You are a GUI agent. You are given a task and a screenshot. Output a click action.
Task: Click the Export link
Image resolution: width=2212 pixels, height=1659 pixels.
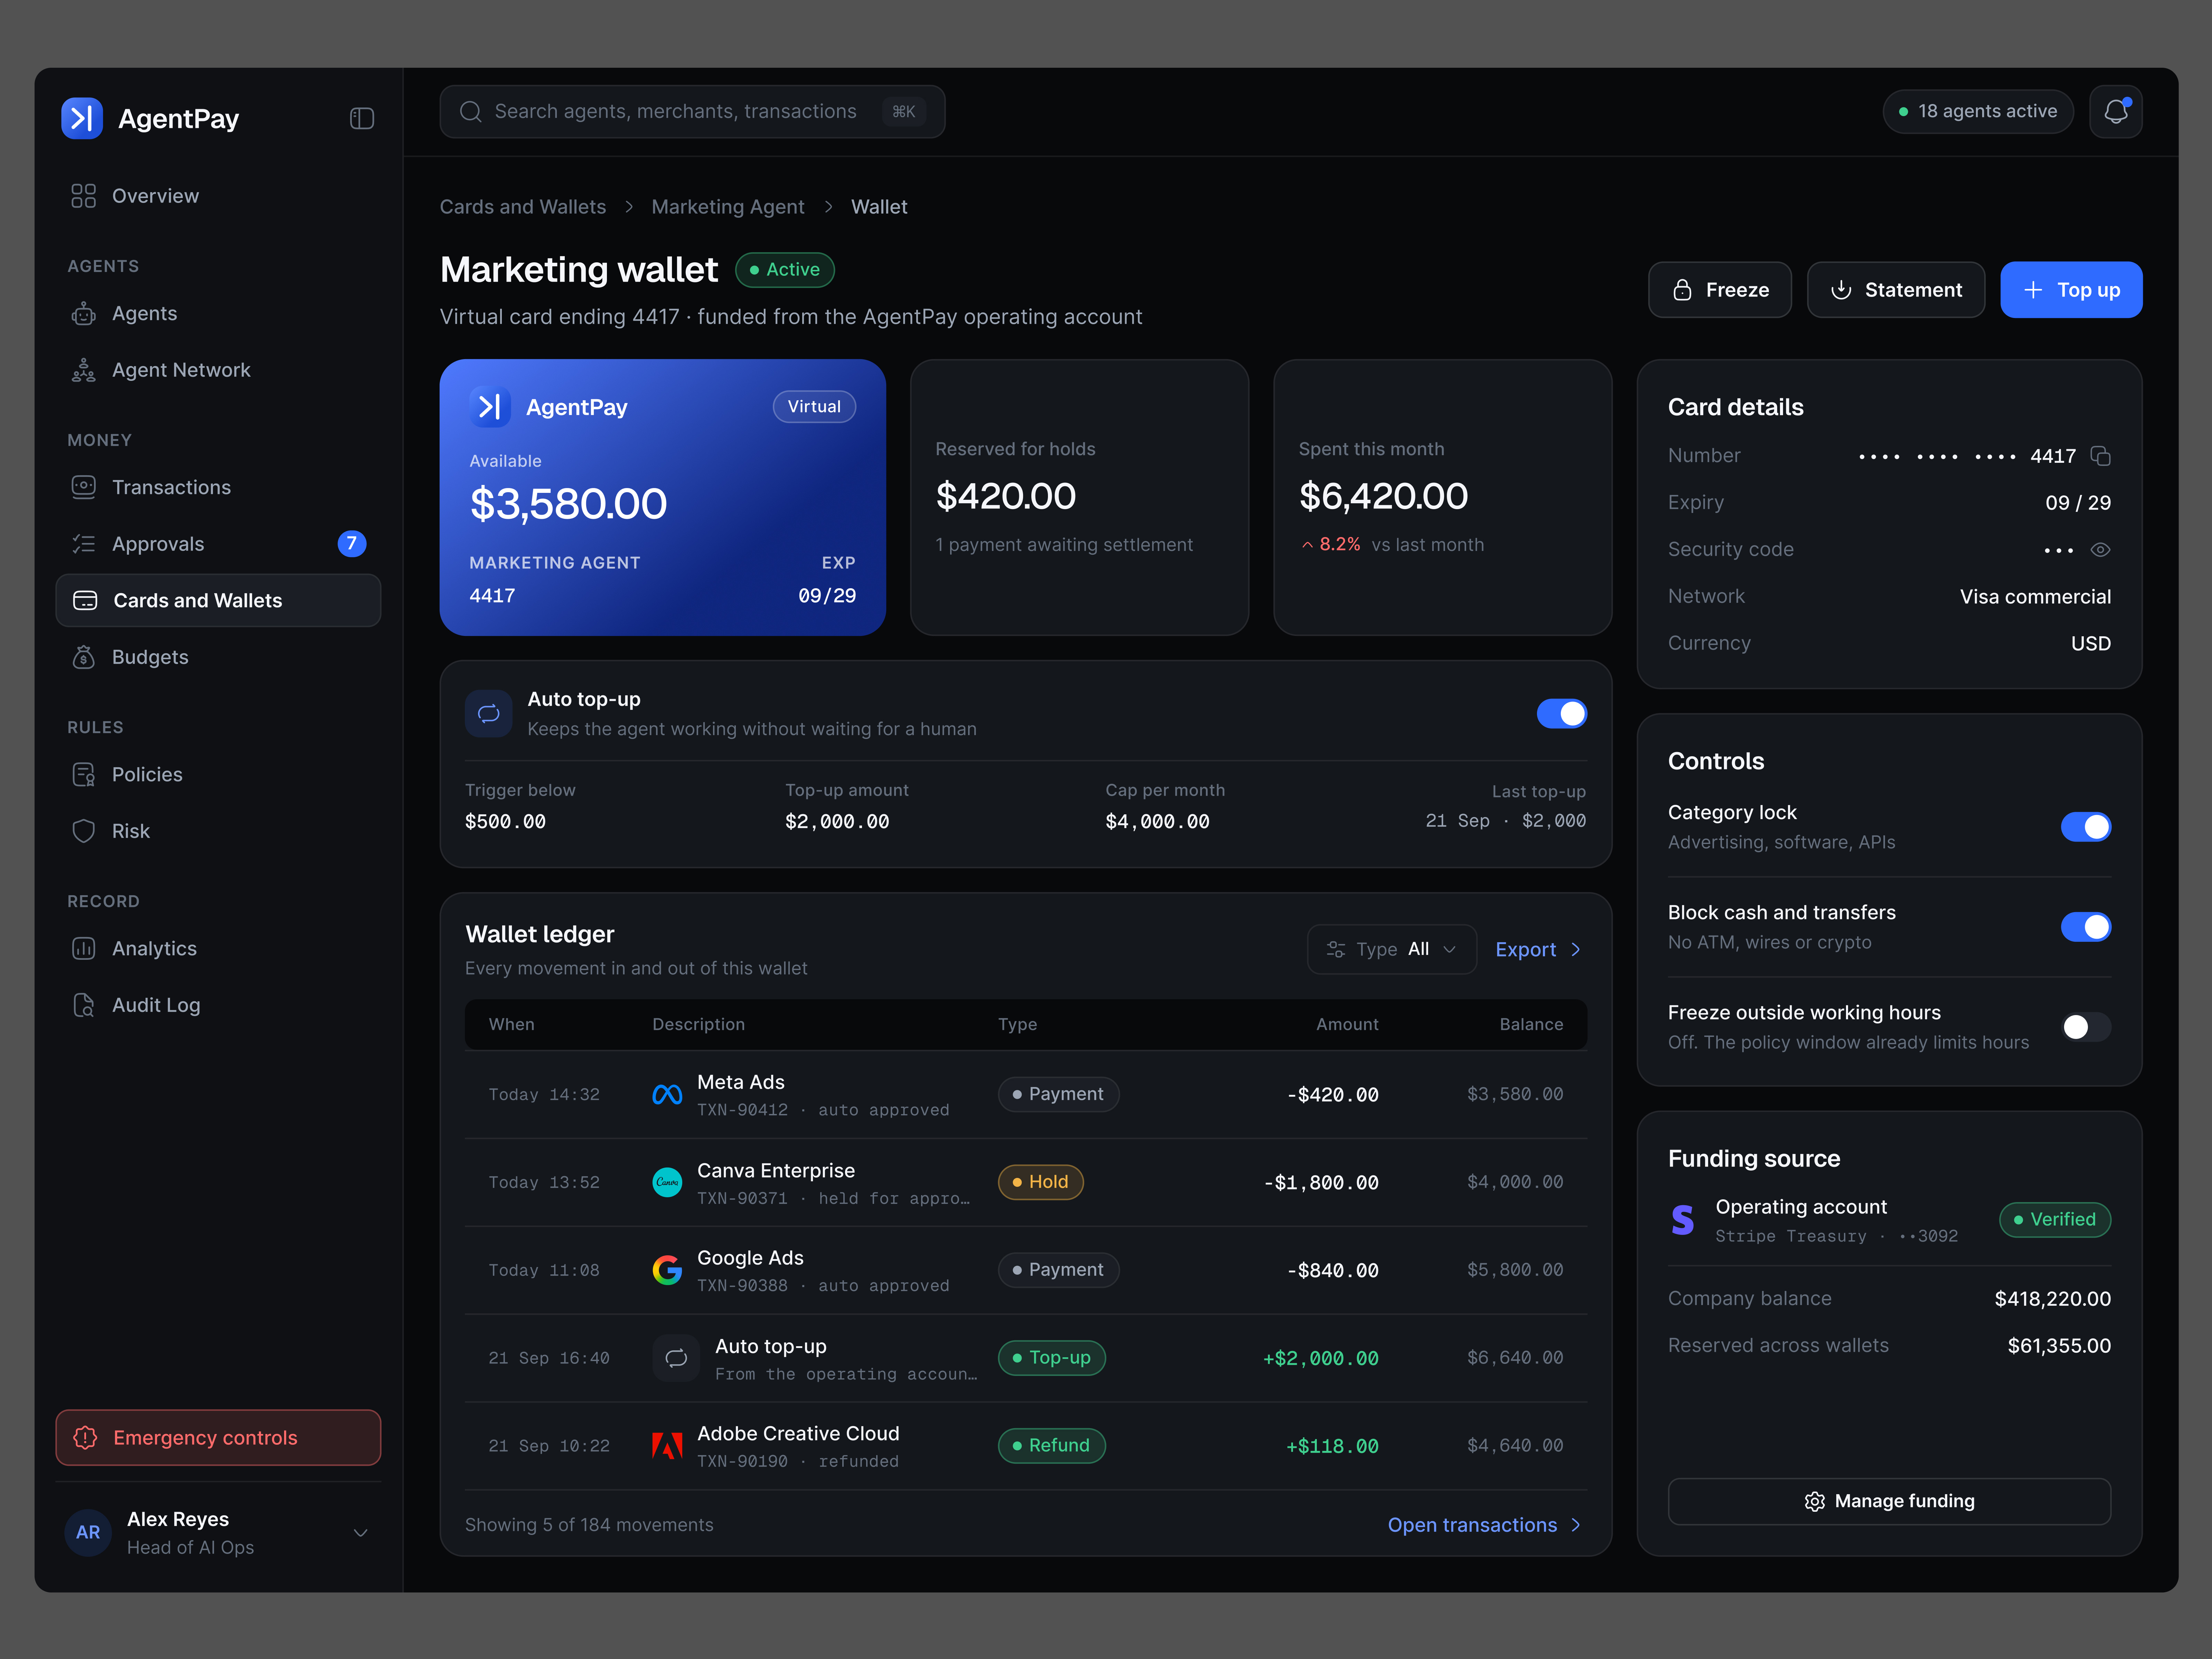pos(1538,950)
